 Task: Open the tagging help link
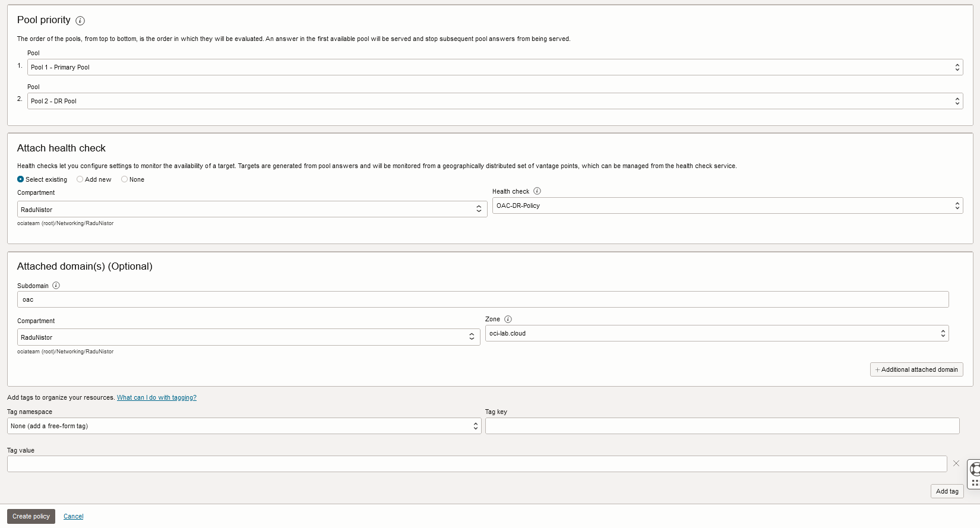click(156, 398)
